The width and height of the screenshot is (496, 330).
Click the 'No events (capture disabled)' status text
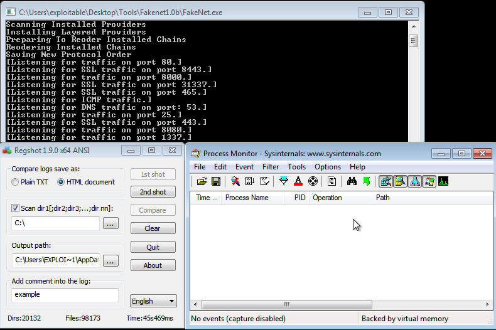(238, 319)
